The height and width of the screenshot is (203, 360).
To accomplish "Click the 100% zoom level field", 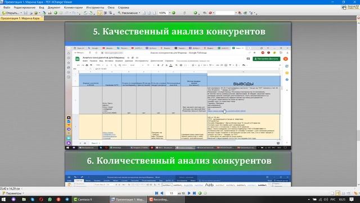I will [x=163, y=13].
